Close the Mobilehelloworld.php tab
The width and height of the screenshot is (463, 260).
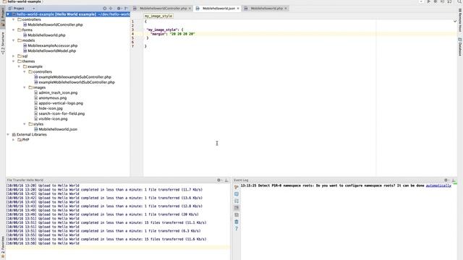pyautogui.click(x=286, y=9)
